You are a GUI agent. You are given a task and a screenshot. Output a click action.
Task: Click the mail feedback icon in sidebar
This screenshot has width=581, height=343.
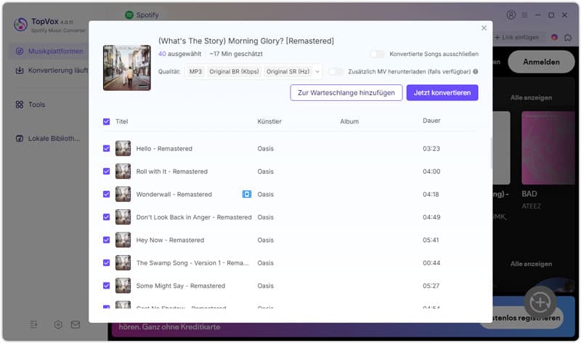point(76,325)
